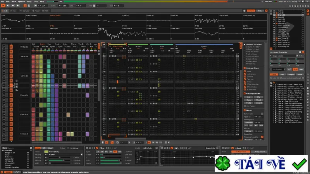This screenshot has width=310, height=174.
Task: Uncheck Volume in Content Mask
Action: click(245, 77)
